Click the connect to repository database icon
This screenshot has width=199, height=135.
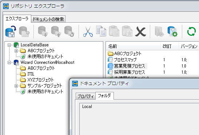pos(11,31)
